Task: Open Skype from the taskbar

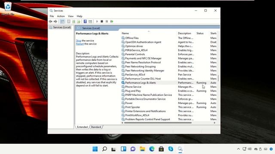Action: pos(171,149)
